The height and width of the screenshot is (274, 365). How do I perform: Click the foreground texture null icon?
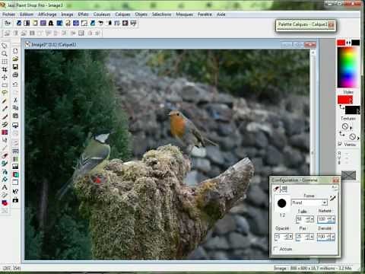(345, 126)
